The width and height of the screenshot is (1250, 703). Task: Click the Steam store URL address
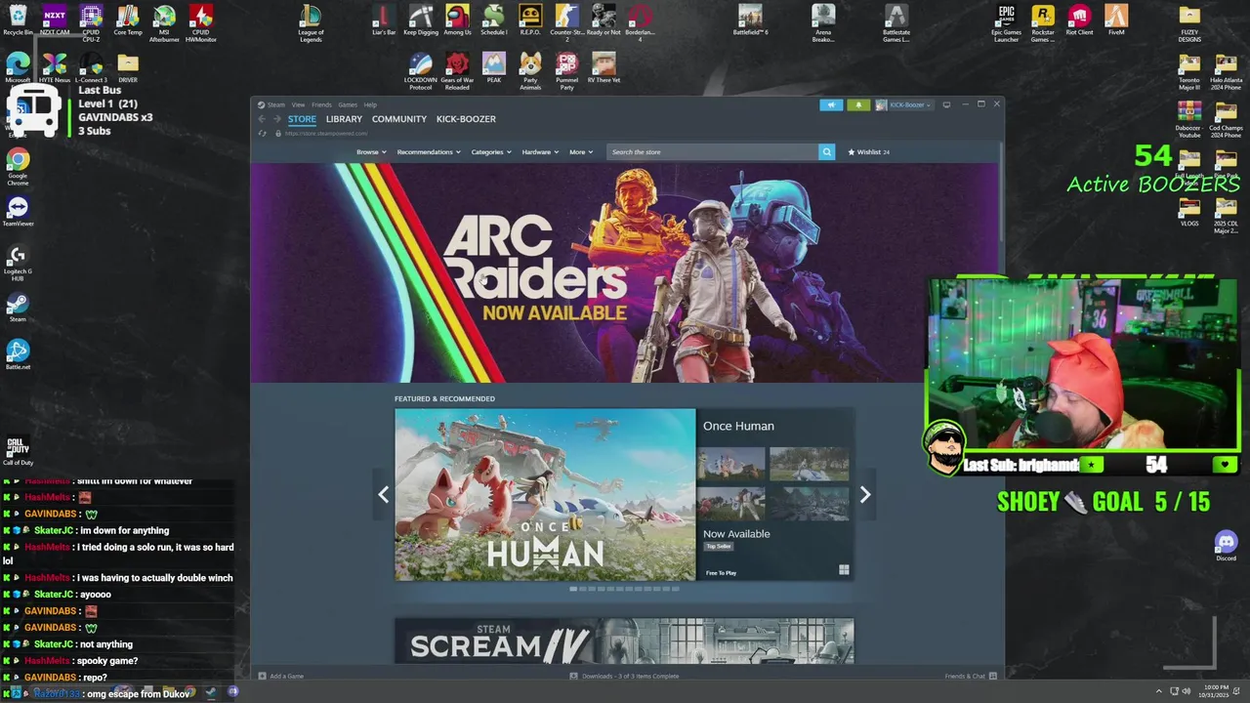click(326, 133)
